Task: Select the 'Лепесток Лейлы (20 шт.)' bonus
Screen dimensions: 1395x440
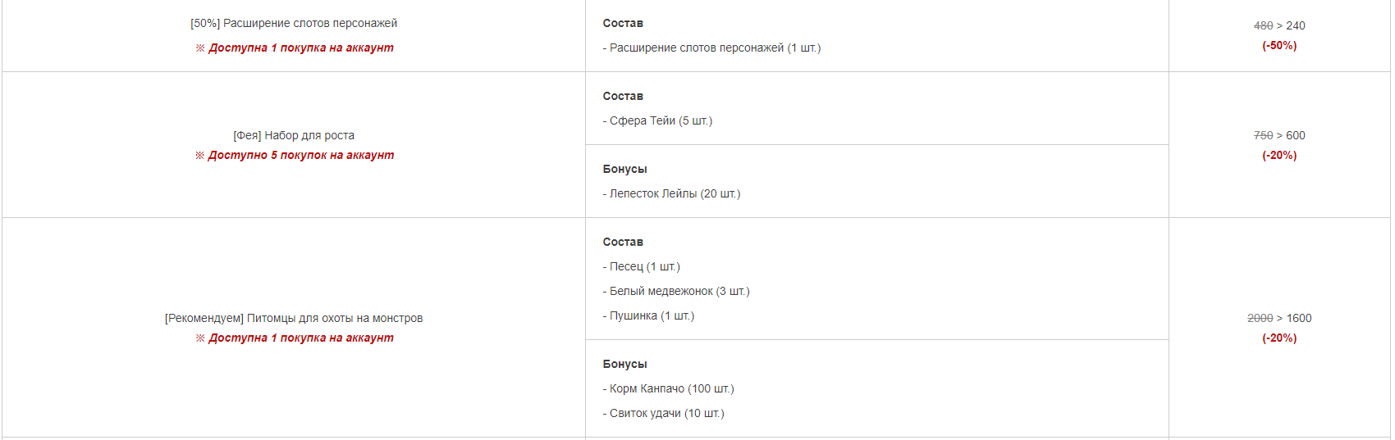Action: tap(671, 193)
